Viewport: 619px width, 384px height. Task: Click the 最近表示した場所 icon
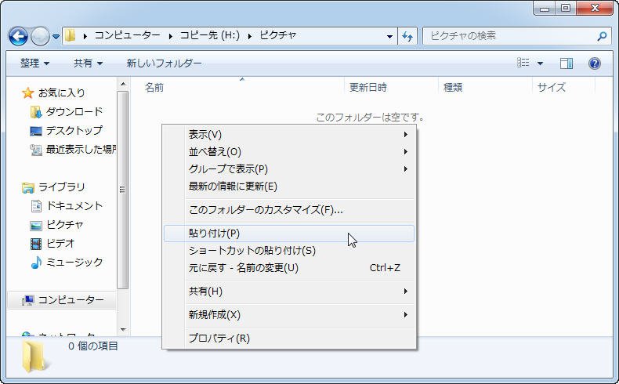pos(36,150)
